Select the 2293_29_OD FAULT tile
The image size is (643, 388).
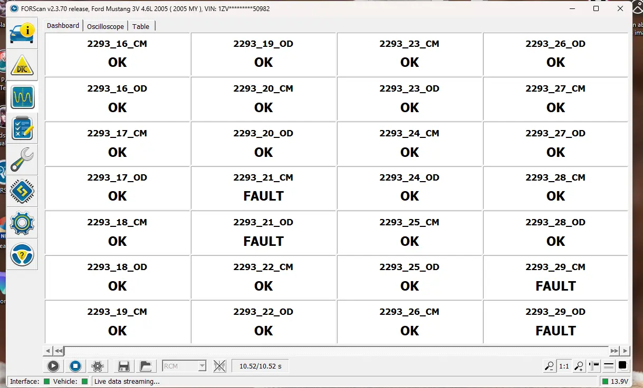555,321
